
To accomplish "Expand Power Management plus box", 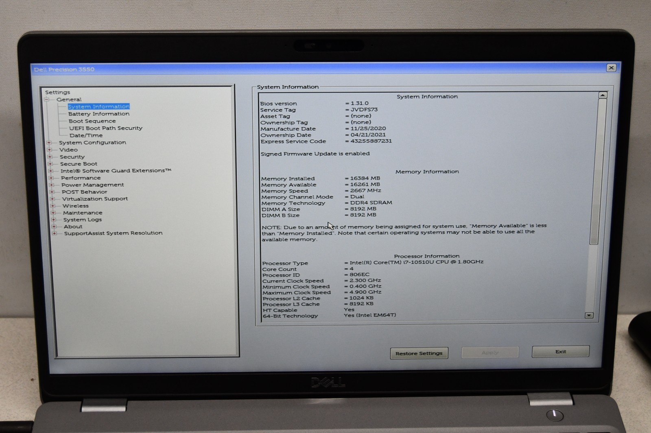I will click(x=52, y=185).
